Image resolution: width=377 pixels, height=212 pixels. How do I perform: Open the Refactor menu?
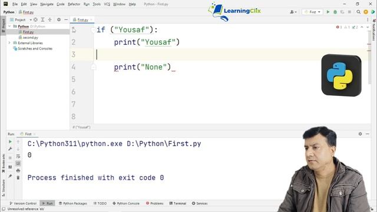coord(74,4)
